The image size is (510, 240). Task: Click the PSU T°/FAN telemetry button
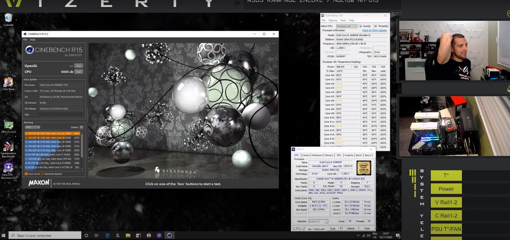(x=446, y=229)
